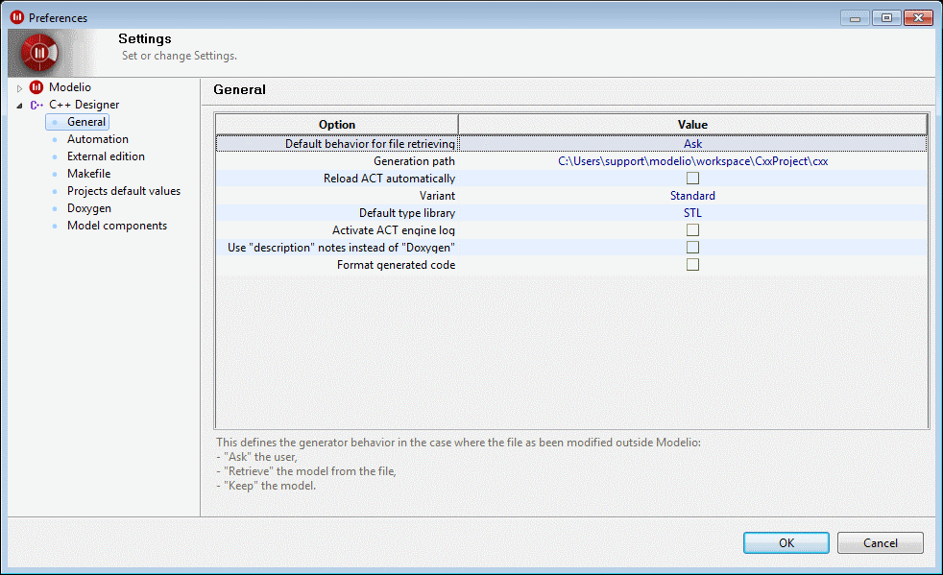Image resolution: width=943 pixels, height=575 pixels.
Task: Select the C++ Designer label in the tree
Action: click(85, 105)
